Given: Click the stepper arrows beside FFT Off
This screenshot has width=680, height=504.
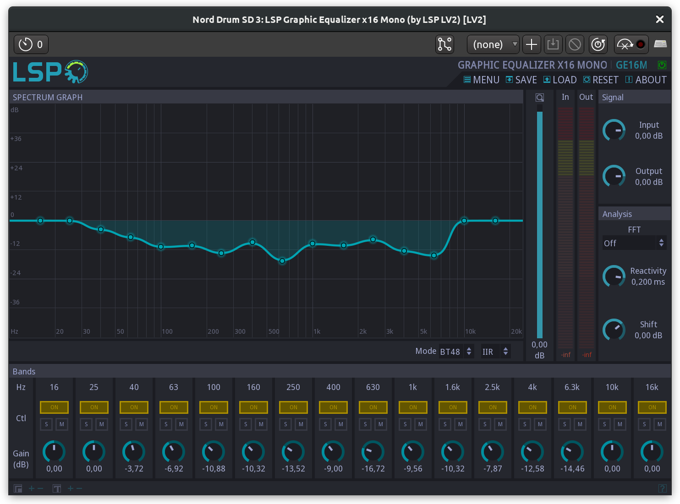Looking at the screenshot, I should (x=661, y=243).
